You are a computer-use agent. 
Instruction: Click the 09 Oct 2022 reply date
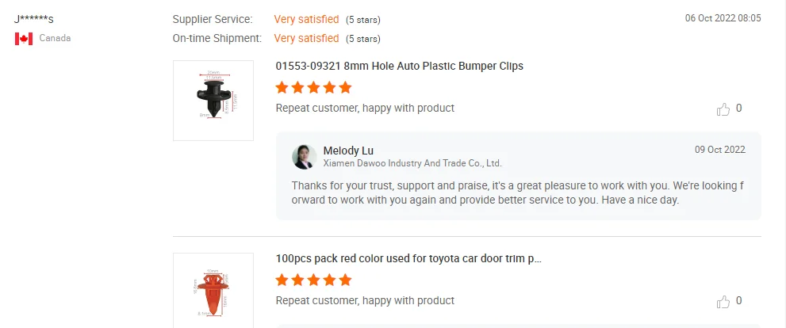(719, 150)
